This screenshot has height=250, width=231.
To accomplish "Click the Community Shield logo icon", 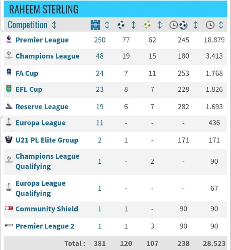I will [9, 209].
